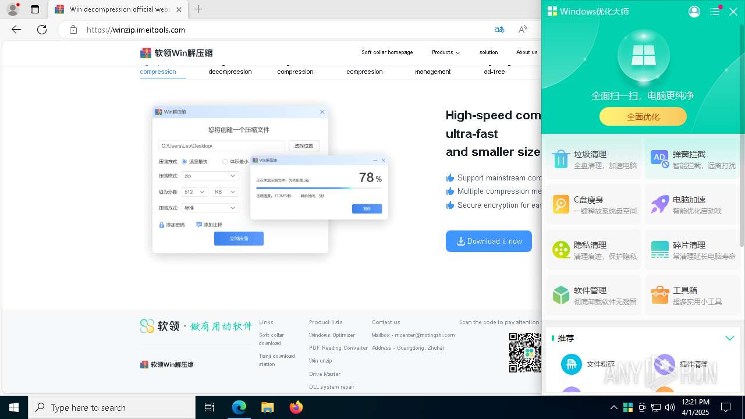Open the 文件粉碎 file shredder icon
Image resolution: width=745 pixels, height=419 pixels.
tap(571, 364)
